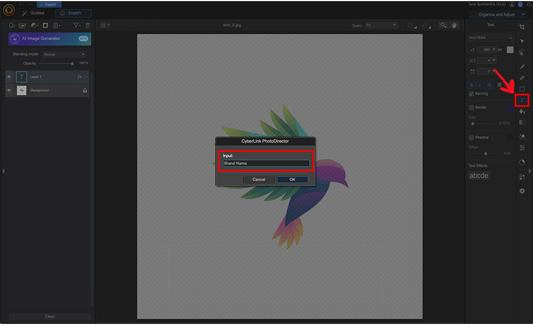533x325 pixels.
Task: Activate the Pen drawing tool
Action: click(522, 66)
